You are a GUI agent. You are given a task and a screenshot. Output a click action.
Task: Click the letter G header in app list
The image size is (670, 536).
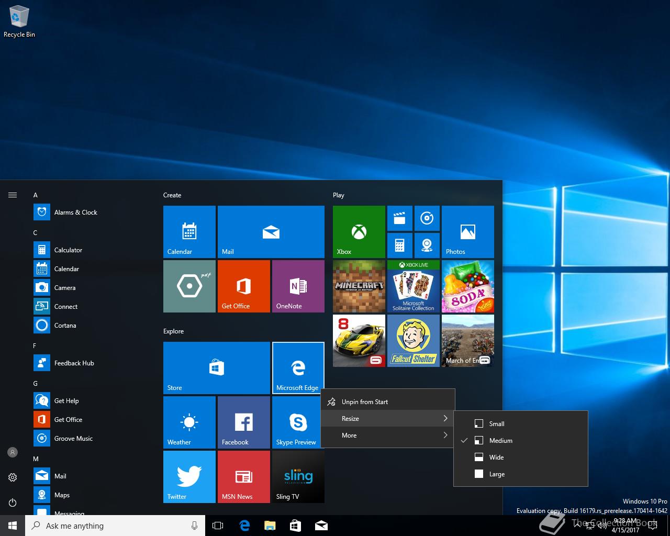[x=36, y=384]
